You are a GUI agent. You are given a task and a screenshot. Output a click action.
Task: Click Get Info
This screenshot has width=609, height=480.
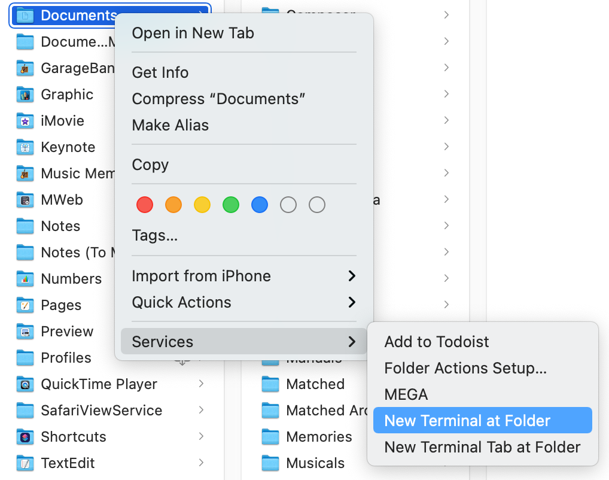click(160, 72)
